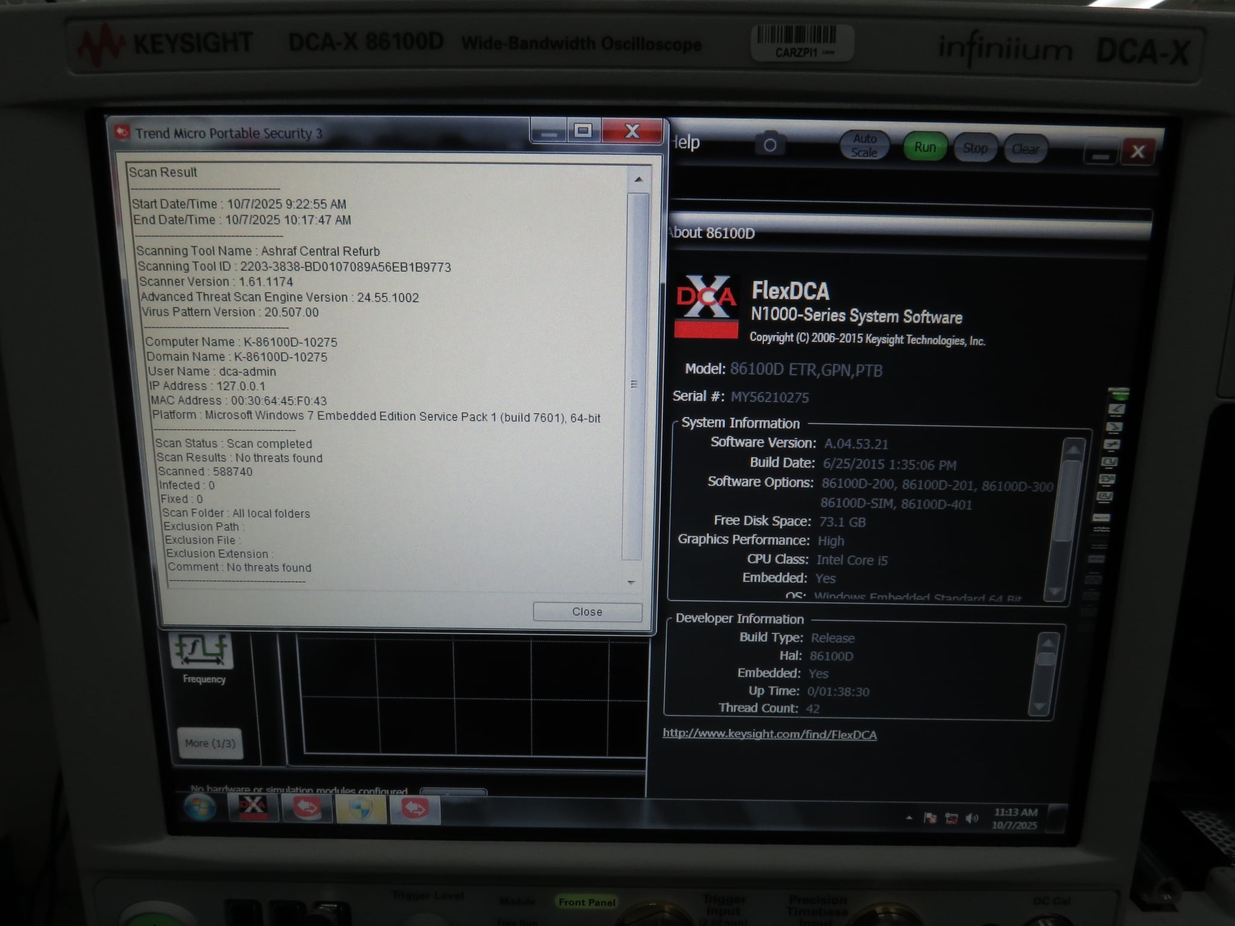The image size is (1235, 926).
Task: Click Developer Information scrollbar up arrow
Action: [x=1049, y=643]
